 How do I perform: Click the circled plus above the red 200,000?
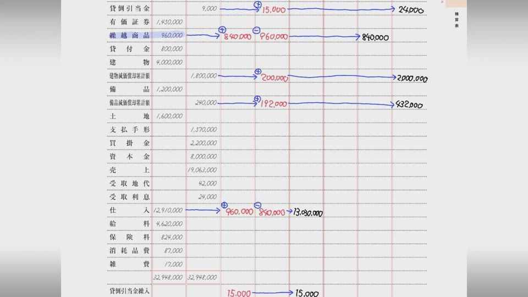point(257,72)
